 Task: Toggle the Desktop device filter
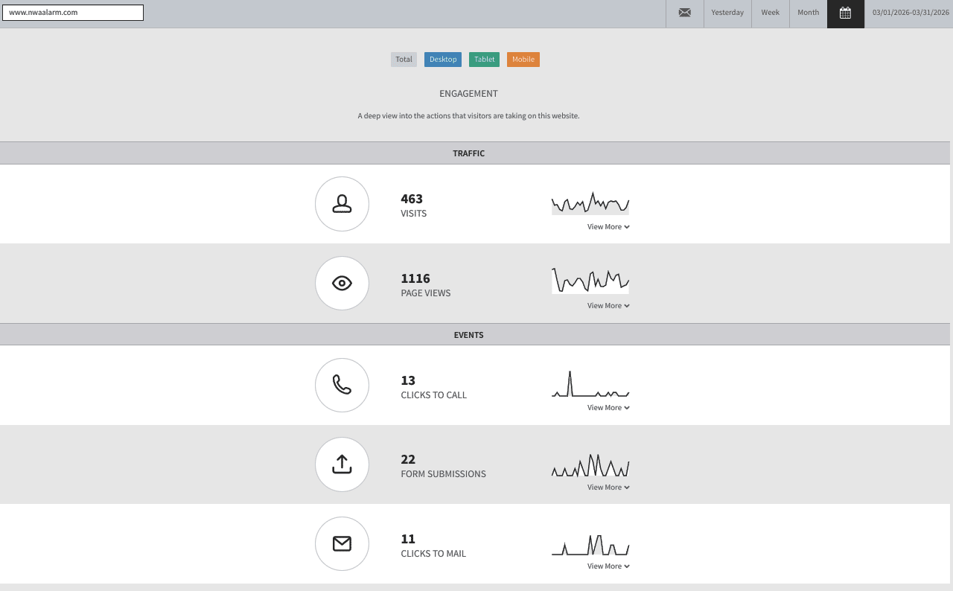443,60
